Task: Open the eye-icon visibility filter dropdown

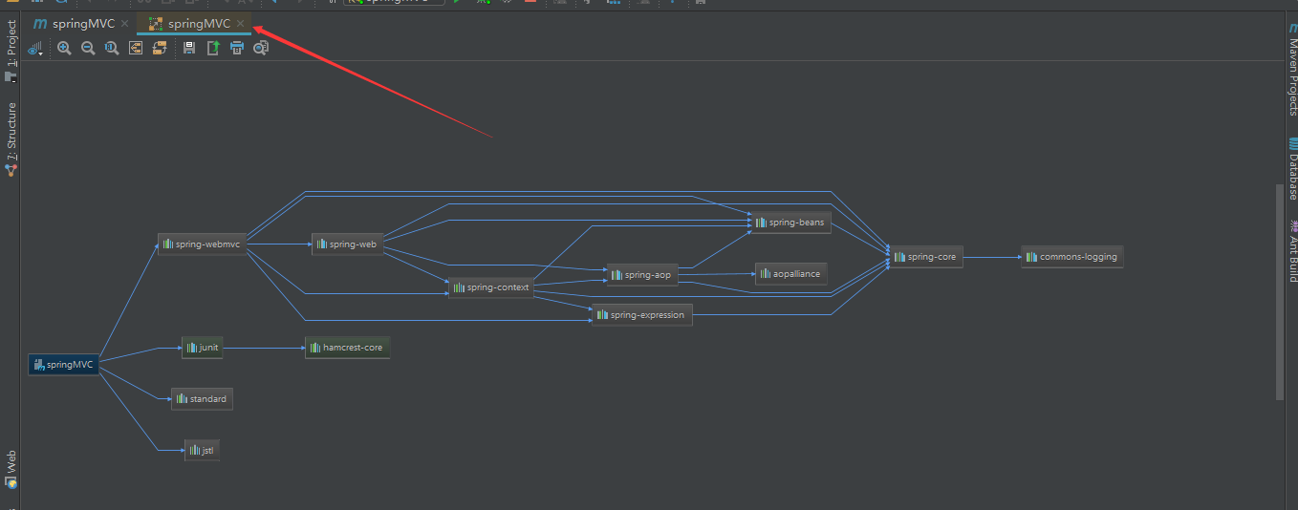Action: (x=36, y=48)
